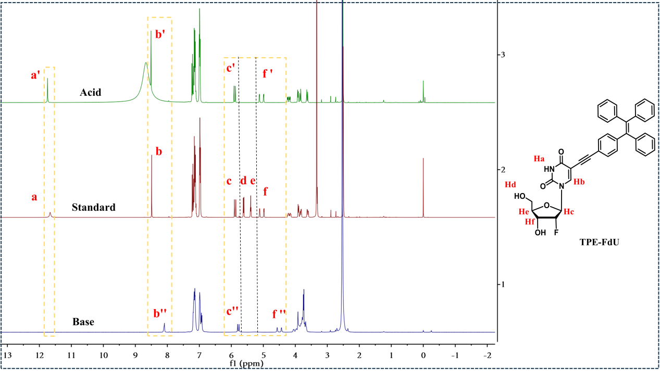Select the a' peak label
The height and width of the screenshot is (371, 660).
[x=35, y=75]
